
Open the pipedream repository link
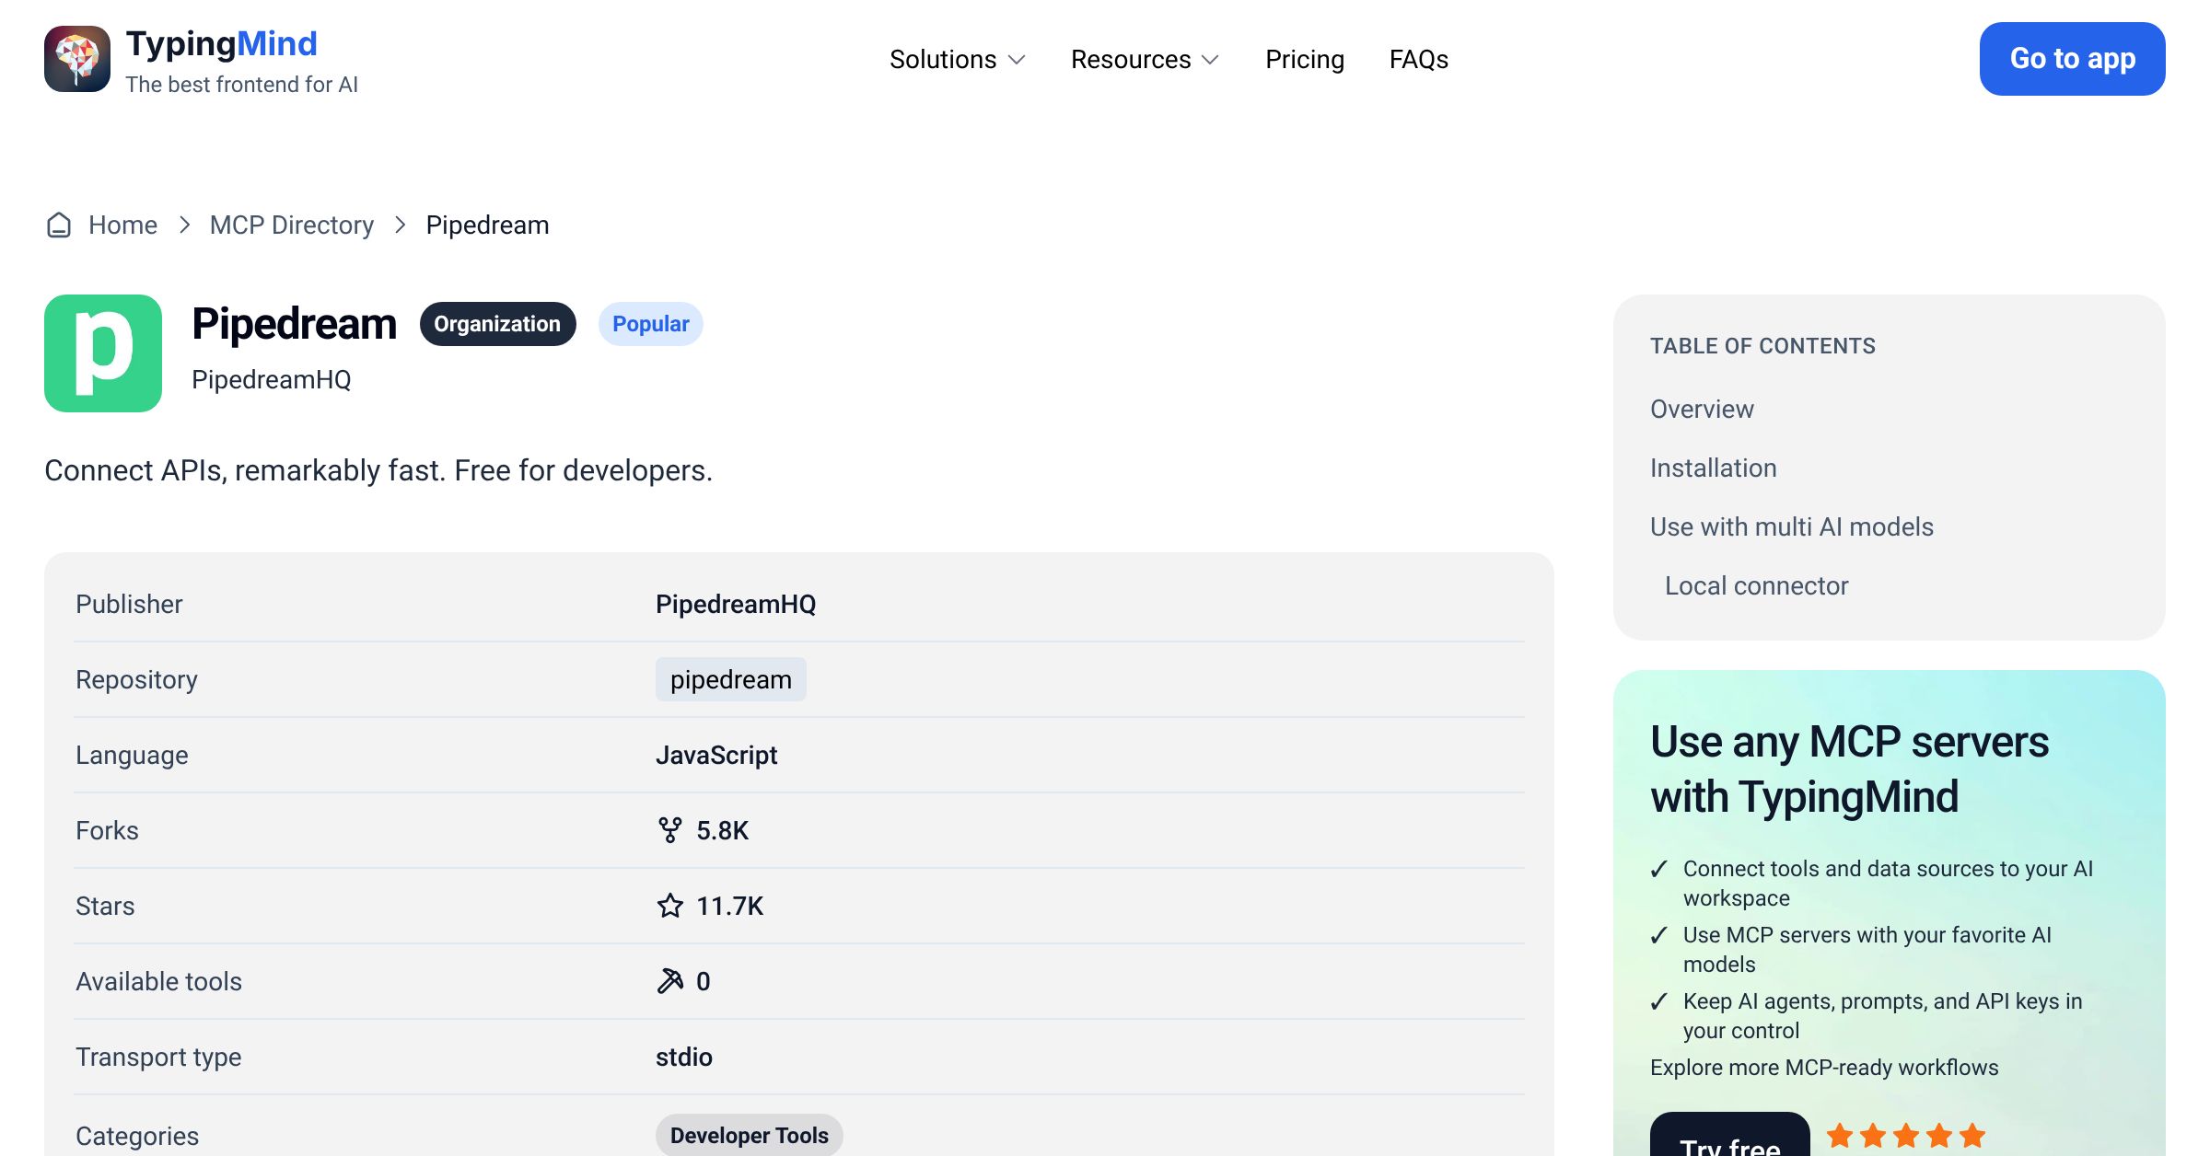pyautogui.click(x=731, y=679)
